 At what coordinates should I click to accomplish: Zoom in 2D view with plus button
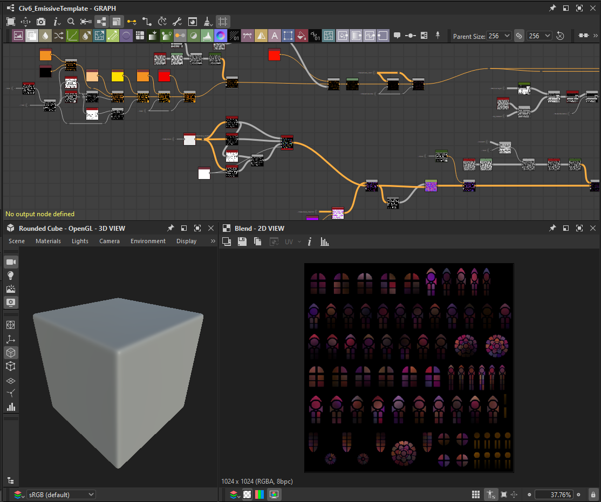(x=579, y=494)
